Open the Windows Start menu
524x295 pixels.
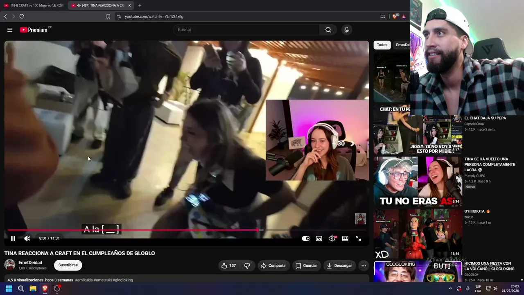point(9,288)
